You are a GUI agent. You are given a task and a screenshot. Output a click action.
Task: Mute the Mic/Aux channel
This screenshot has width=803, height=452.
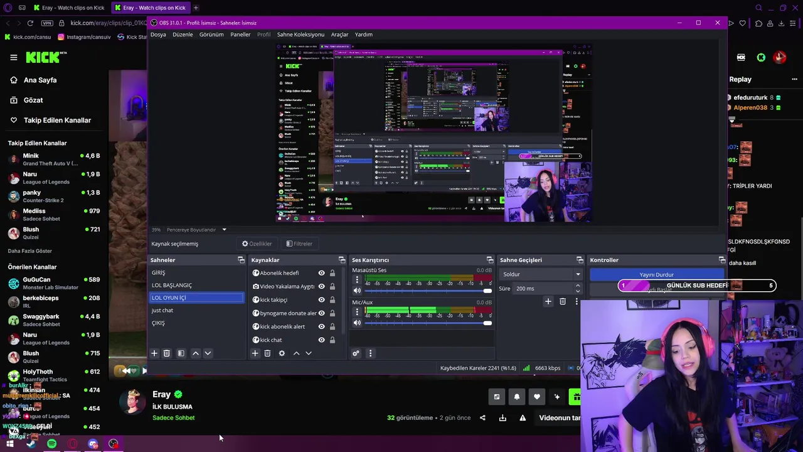357,323
